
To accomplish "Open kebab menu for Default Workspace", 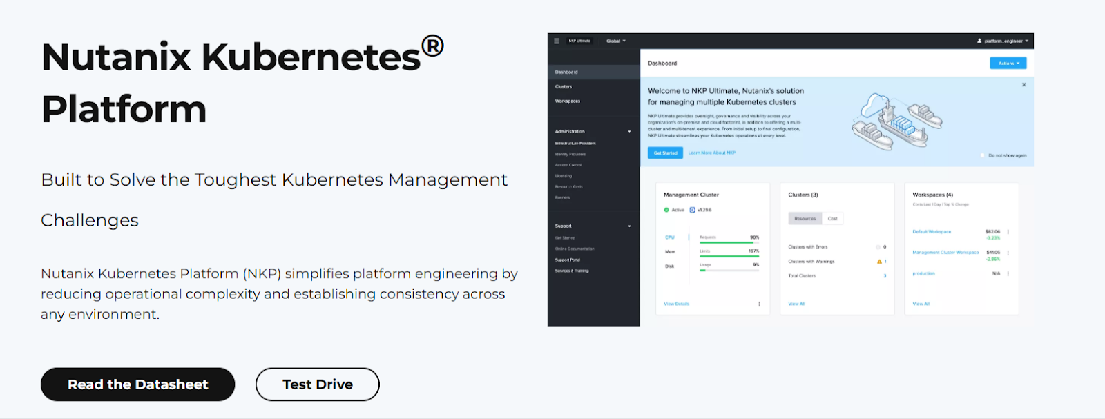I will coord(1008,232).
